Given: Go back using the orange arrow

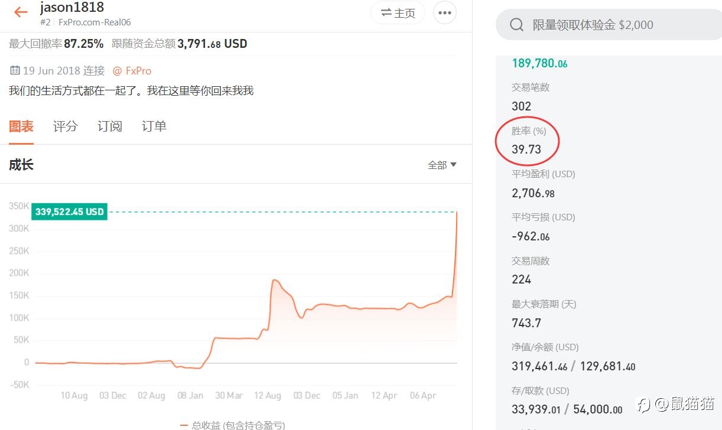Looking at the screenshot, I should (21, 12).
